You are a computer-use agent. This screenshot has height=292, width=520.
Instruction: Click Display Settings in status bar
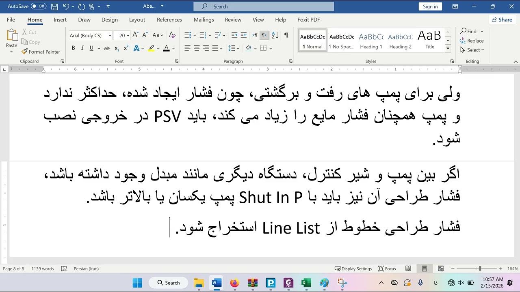[353, 268]
